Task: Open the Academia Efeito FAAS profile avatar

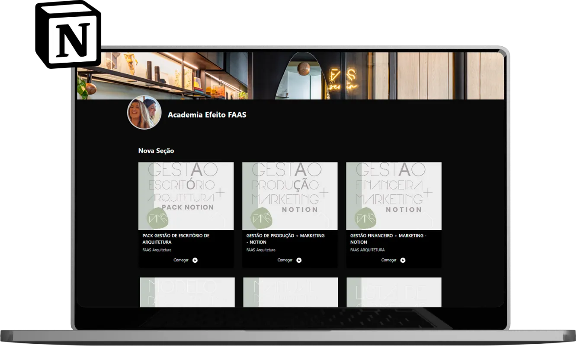Action: coord(144,113)
